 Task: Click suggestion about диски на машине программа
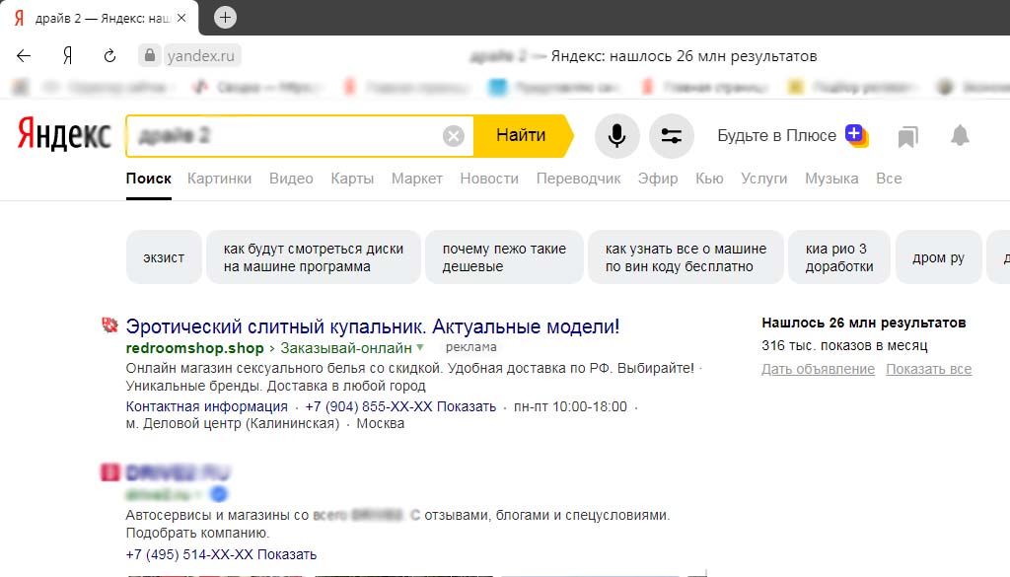pyautogui.click(x=313, y=257)
